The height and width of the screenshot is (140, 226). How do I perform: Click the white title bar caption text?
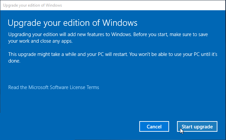(32, 5)
